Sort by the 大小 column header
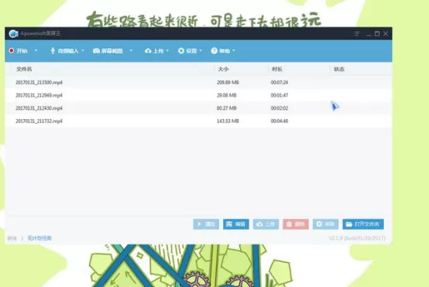 tap(223, 69)
